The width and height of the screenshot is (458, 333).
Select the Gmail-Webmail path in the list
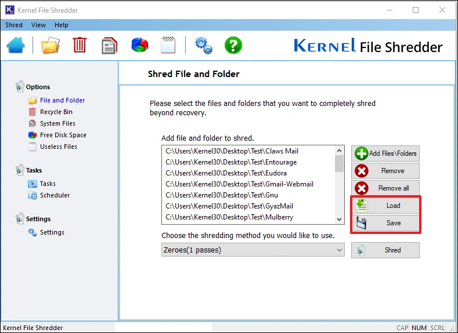(x=239, y=184)
